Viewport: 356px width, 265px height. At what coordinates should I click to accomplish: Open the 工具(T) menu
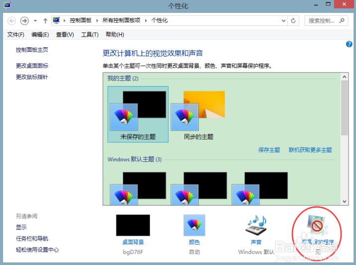point(89,34)
